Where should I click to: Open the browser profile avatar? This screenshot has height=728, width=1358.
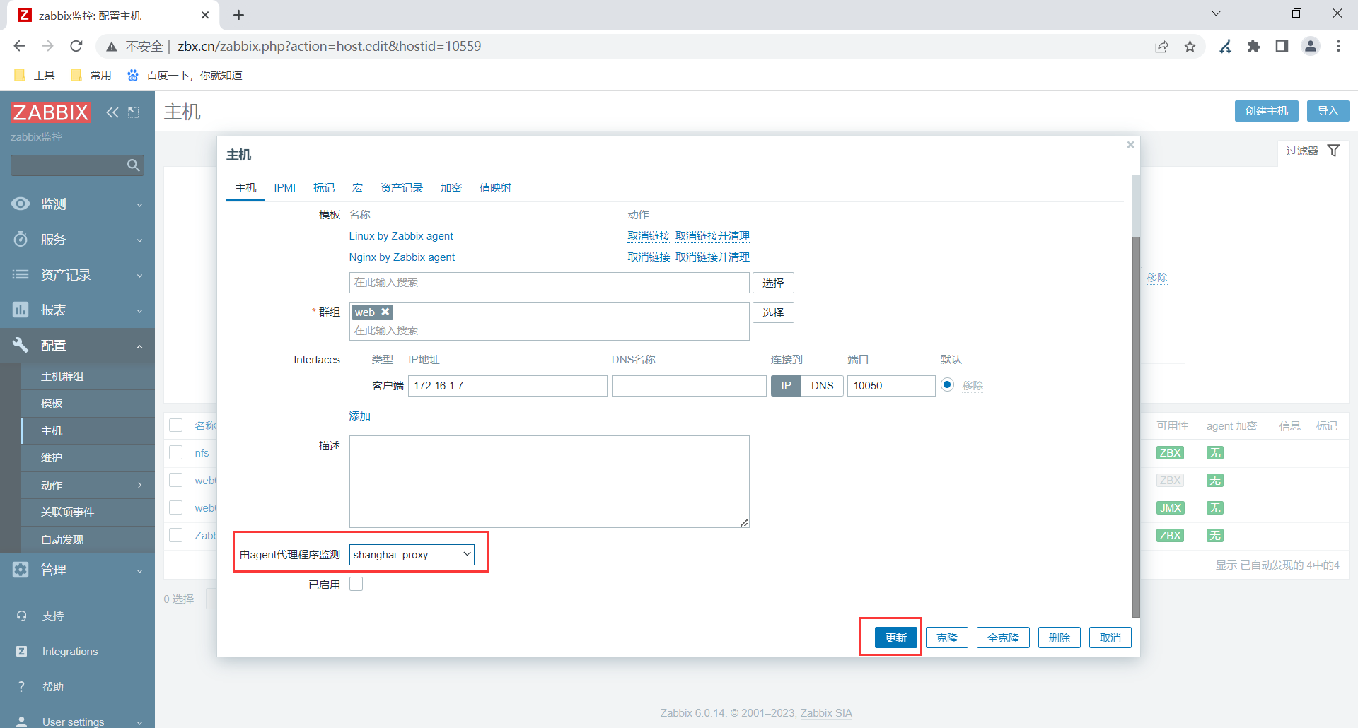pos(1311,46)
